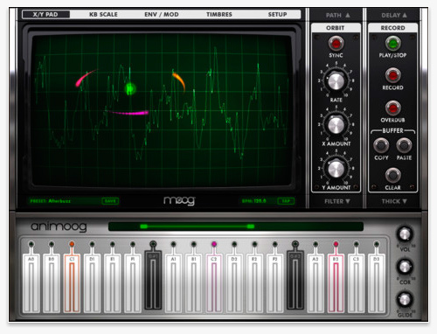This screenshot has height=334, width=437.
Task: Play the pink-highlighted C2 key
Action: pyautogui.click(x=214, y=282)
